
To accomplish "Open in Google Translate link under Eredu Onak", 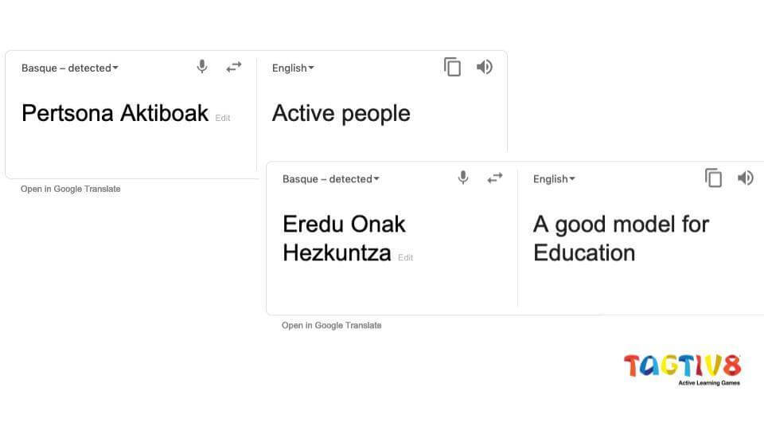I will click(x=332, y=325).
